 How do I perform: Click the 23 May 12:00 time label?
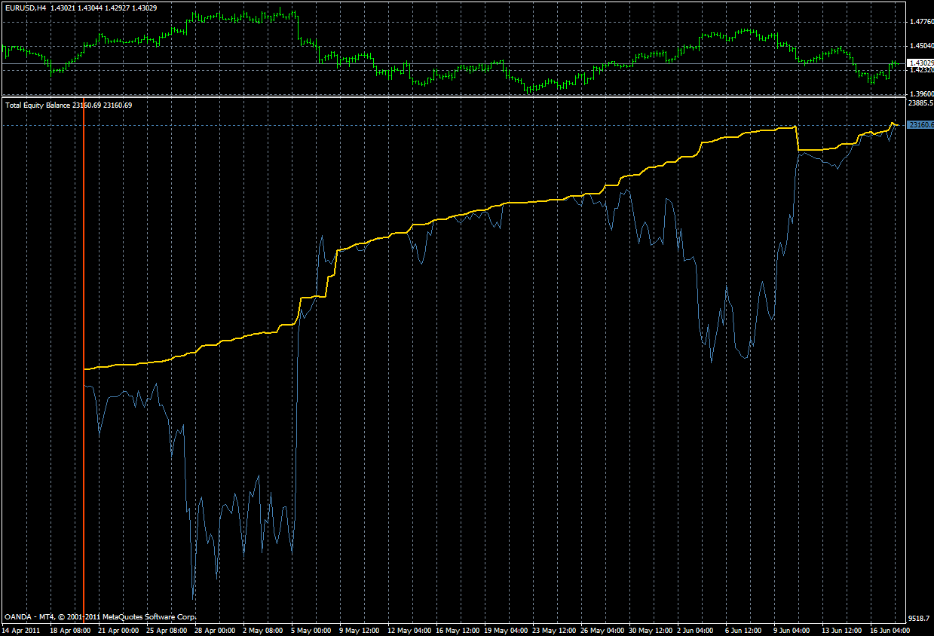point(554,630)
